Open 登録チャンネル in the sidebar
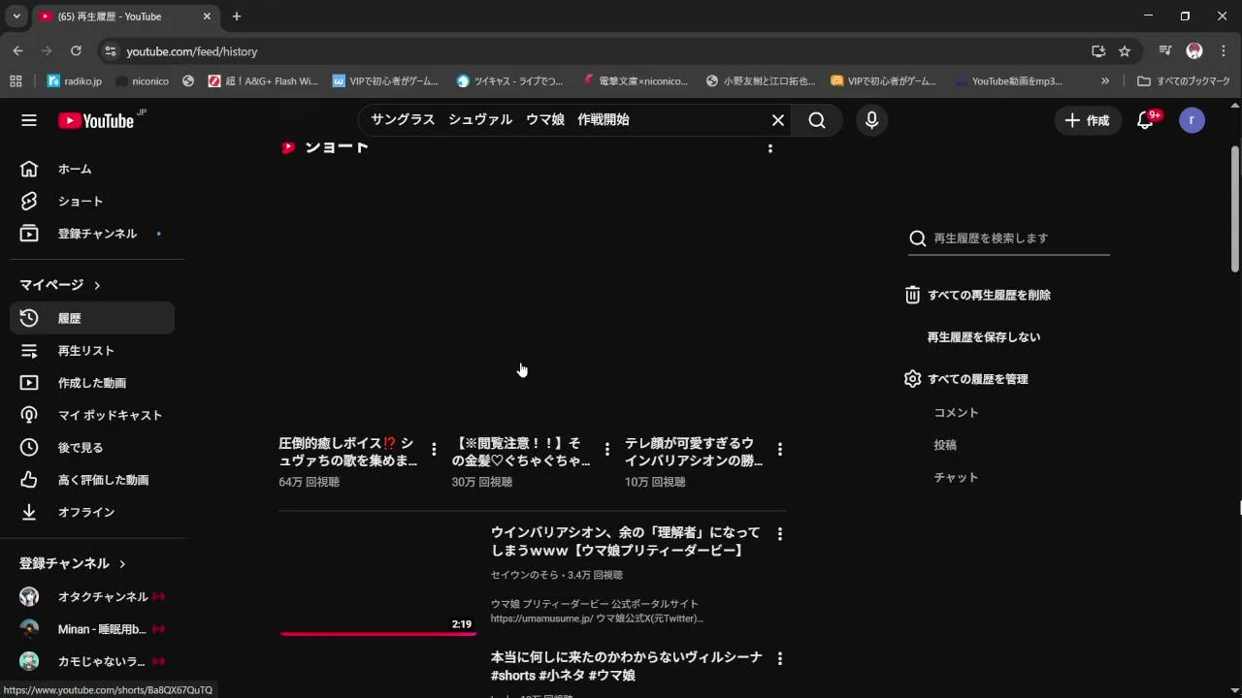 pyautogui.click(x=92, y=234)
